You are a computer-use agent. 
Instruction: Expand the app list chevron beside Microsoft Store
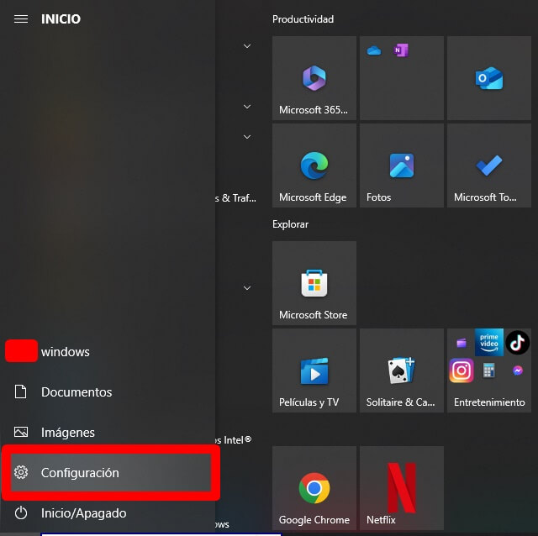pyautogui.click(x=246, y=288)
